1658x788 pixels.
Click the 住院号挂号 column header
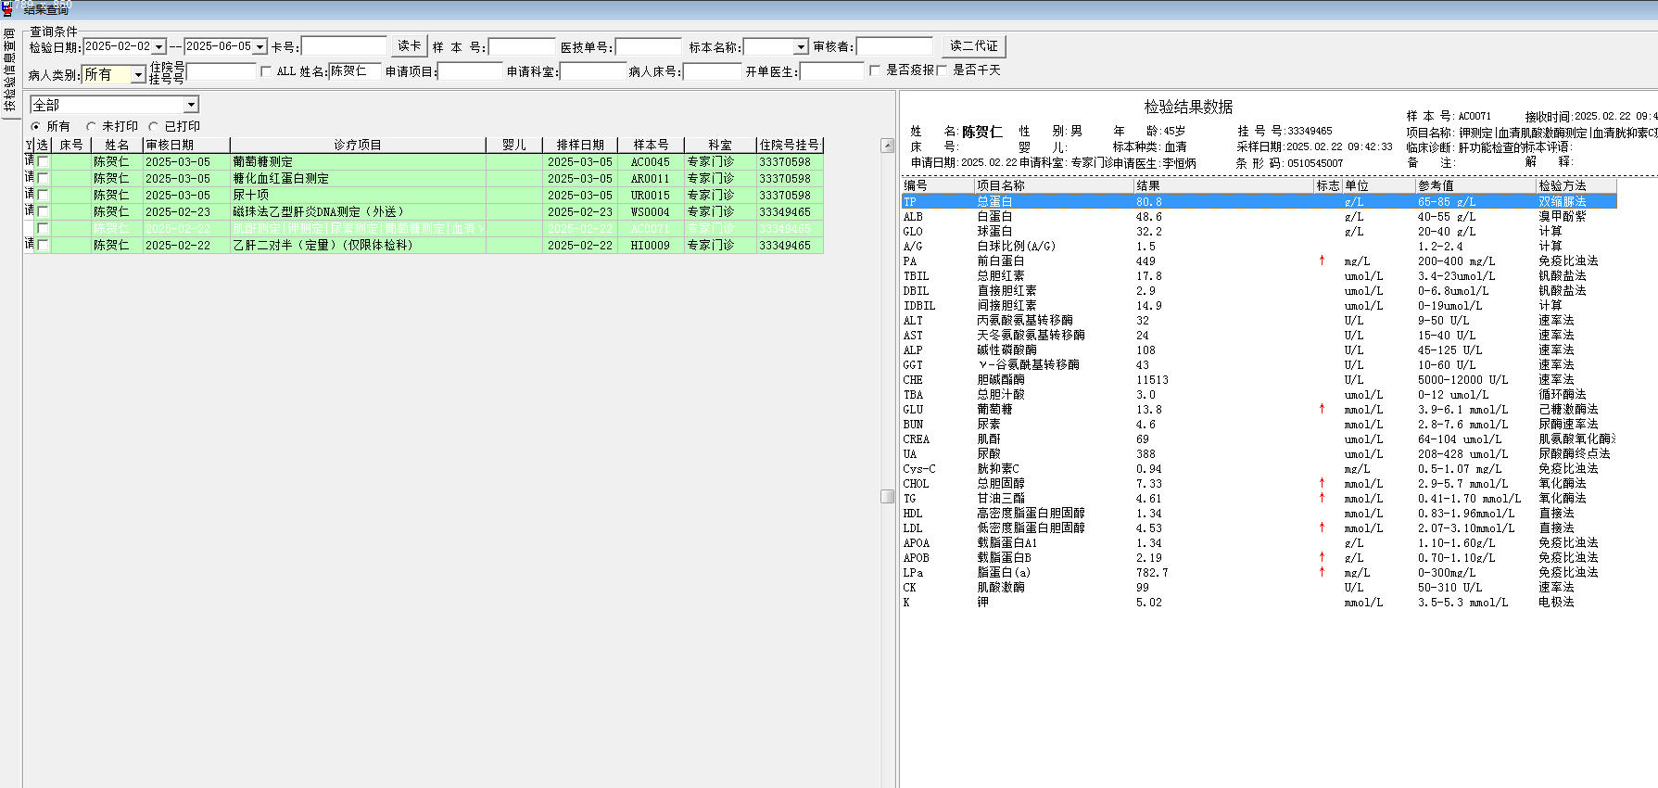[790, 146]
